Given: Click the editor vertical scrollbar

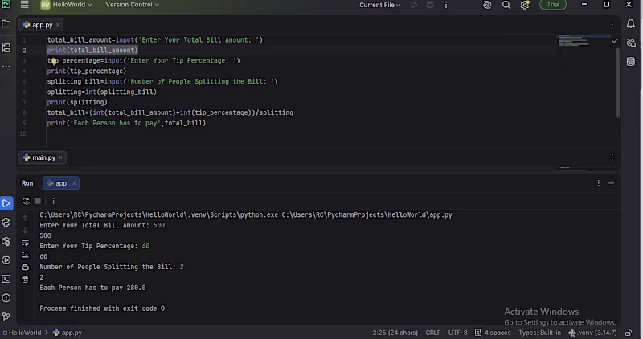Looking at the screenshot, I should [x=618, y=84].
